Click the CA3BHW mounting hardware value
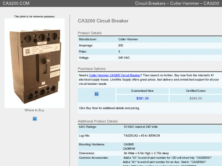Screen dimensions: 222x166 pos(129,149)
